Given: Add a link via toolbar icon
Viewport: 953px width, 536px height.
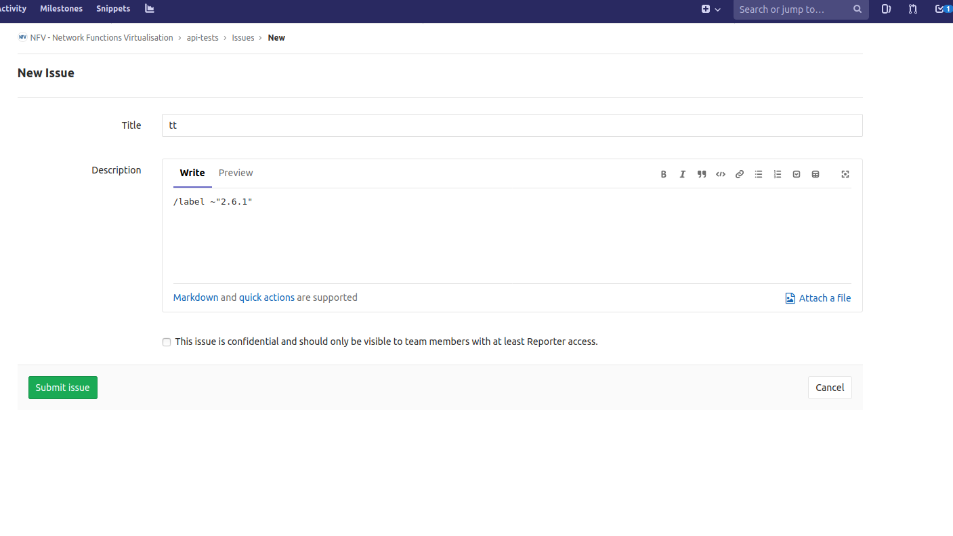Looking at the screenshot, I should click(740, 174).
